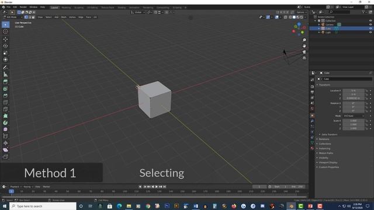Select the Inset Faces tool
Viewport: 374px width, 210px height.
5,89
